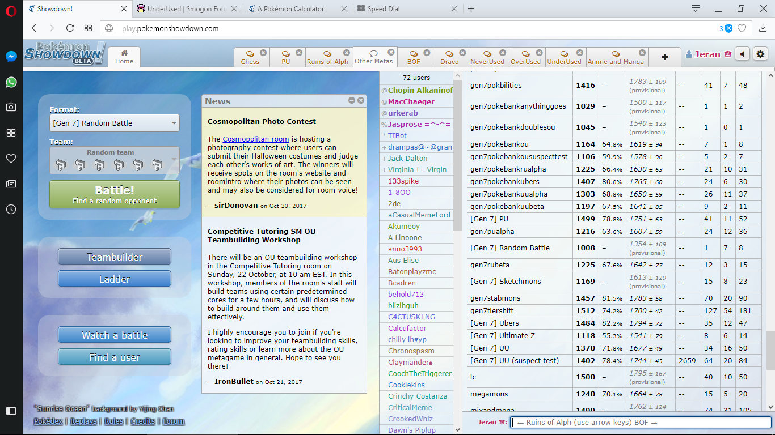
Task: Select user Chopin Alkaninoff in list
Action: pos(416,90)
